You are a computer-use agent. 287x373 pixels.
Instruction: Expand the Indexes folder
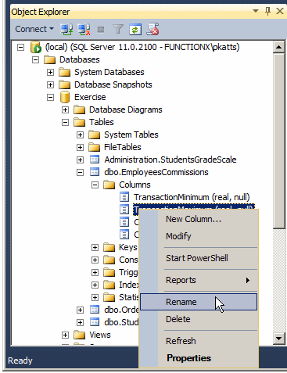coord(95,285)
